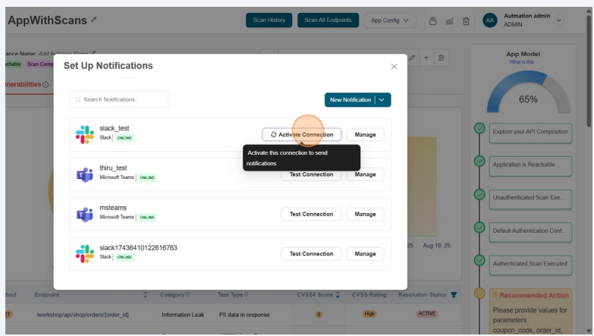Expand the New Notification dropdown arrow
This screenshot has height=336, width=594.
point(384,100)
